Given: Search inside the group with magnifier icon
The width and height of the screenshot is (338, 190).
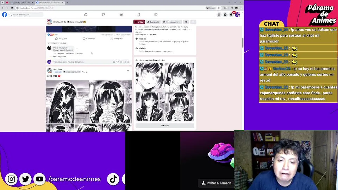Looking at the screenshot, I should coord(186,22).
